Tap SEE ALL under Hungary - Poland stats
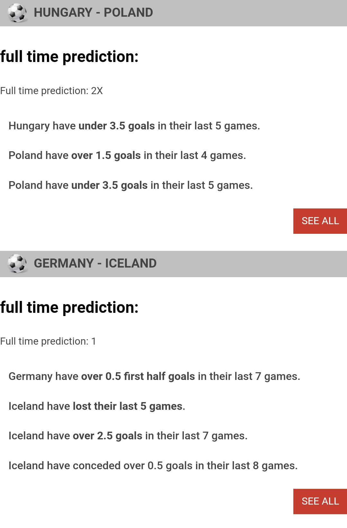The height and width of the screenshot is (528, 347). point(320,221)
